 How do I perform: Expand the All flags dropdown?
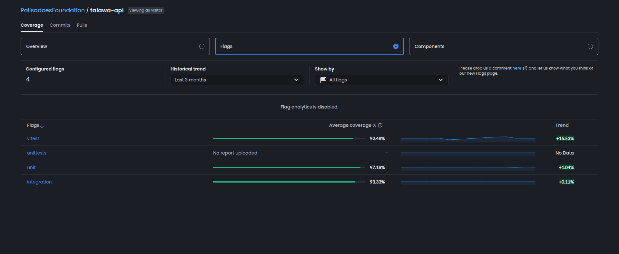pyautogui.click(x=381, y=80)
